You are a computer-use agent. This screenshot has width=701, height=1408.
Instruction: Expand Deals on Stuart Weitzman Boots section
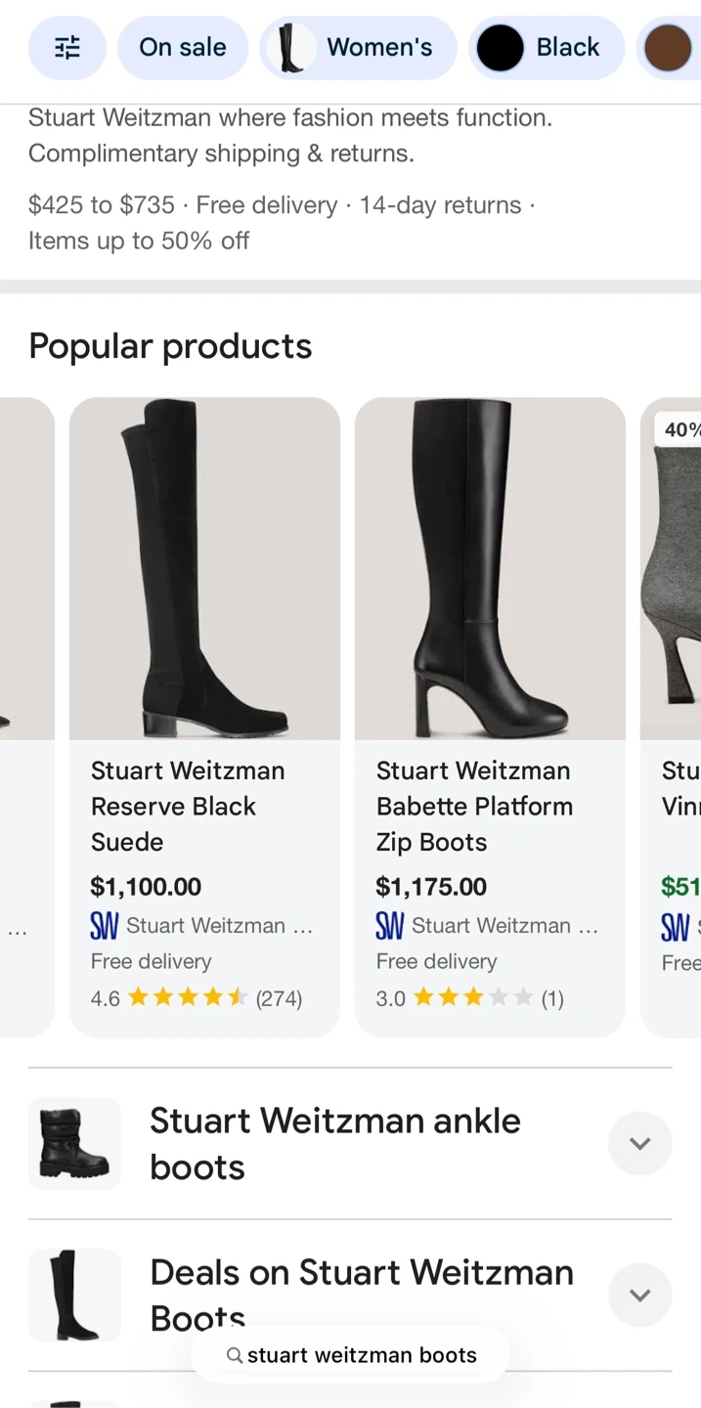coord(639,1296)
